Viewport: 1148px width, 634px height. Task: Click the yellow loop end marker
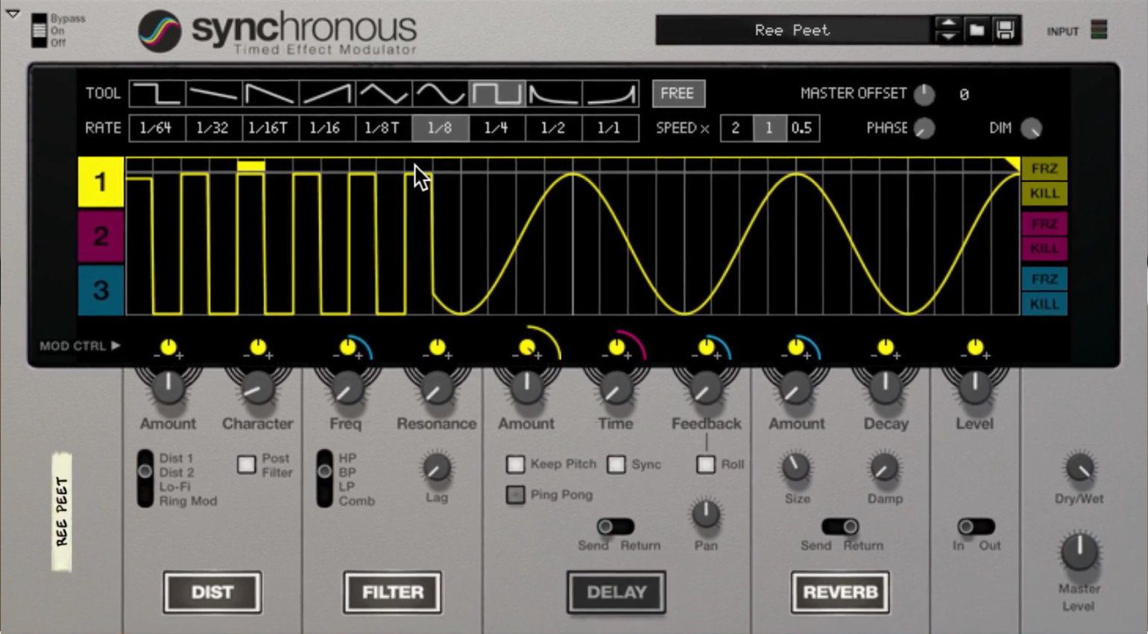pos(1012,163)
